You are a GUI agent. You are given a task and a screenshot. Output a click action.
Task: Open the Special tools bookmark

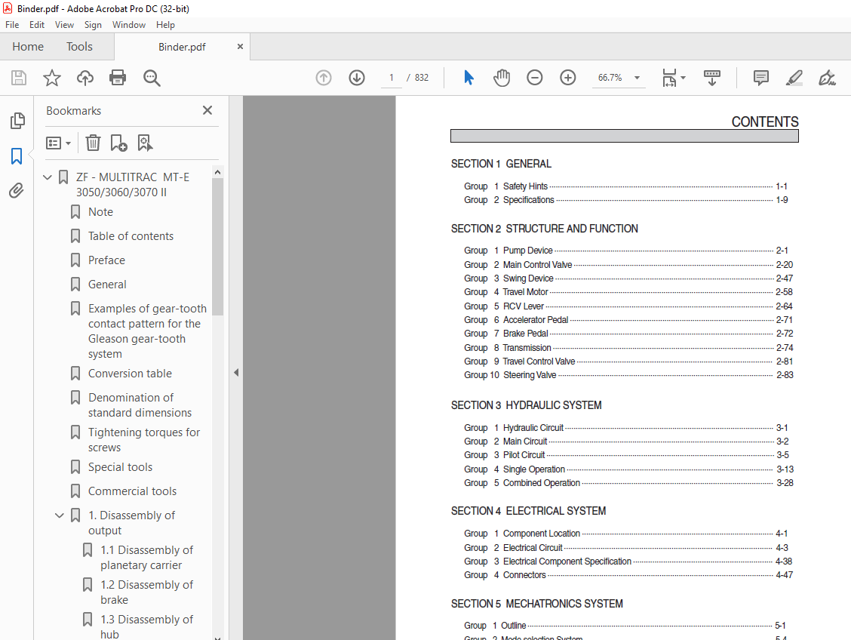tap(120, 467)
